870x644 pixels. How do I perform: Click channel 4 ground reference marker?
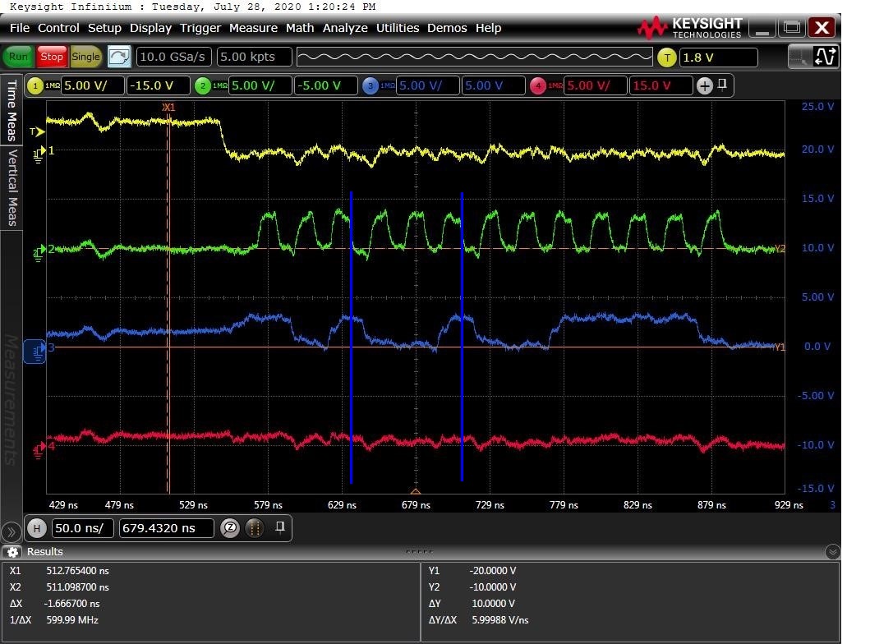pyautogui.click(x=39, y=449)
